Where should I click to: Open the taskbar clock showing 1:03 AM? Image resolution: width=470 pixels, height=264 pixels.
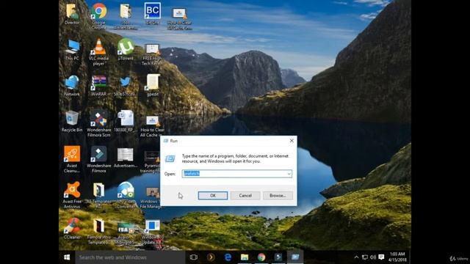(397, 257)
